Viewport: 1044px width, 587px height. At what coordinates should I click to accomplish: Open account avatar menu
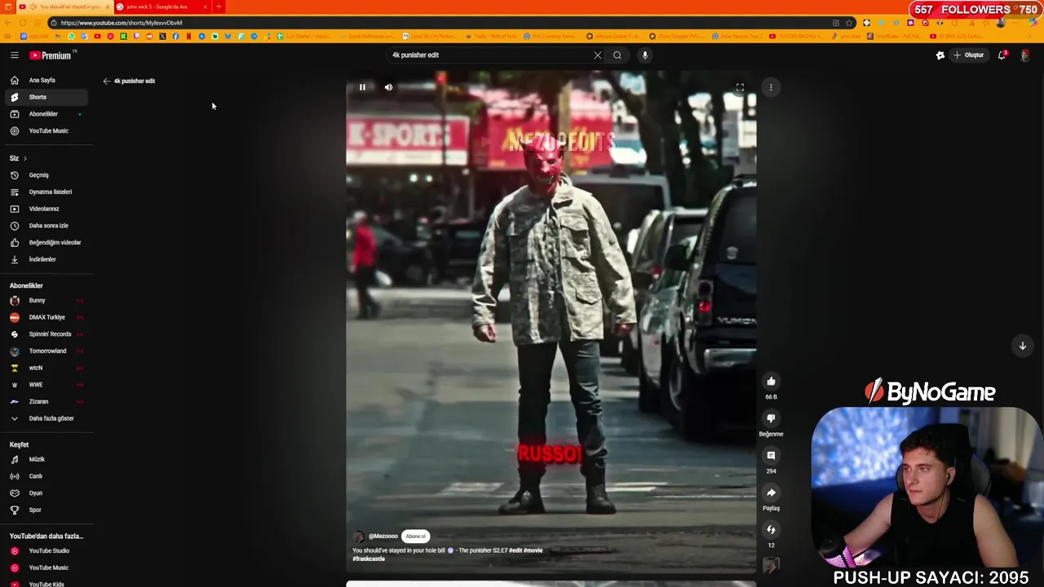(x=1025, y=55)
